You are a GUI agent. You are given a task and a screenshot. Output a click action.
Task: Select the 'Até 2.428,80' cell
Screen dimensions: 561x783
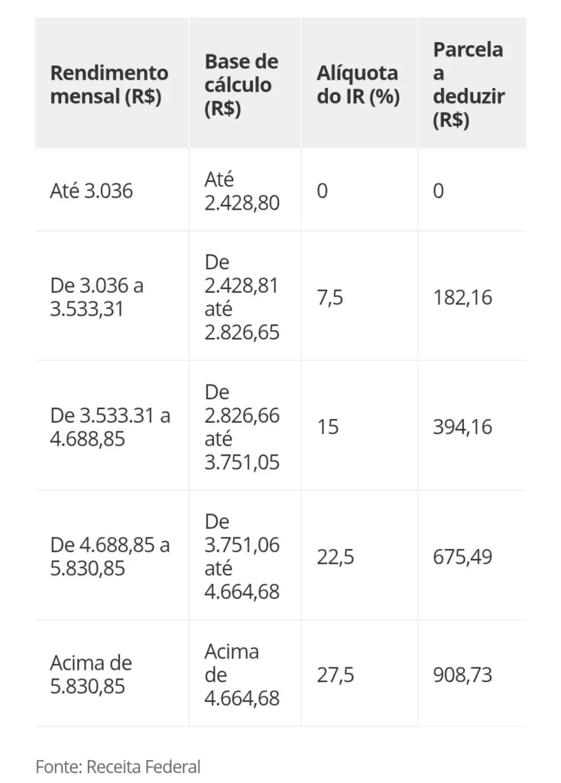point(242,190)
